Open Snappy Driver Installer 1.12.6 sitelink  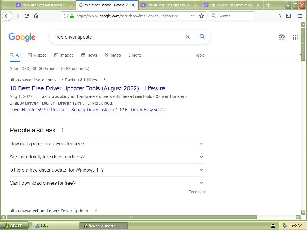(99, 110)
